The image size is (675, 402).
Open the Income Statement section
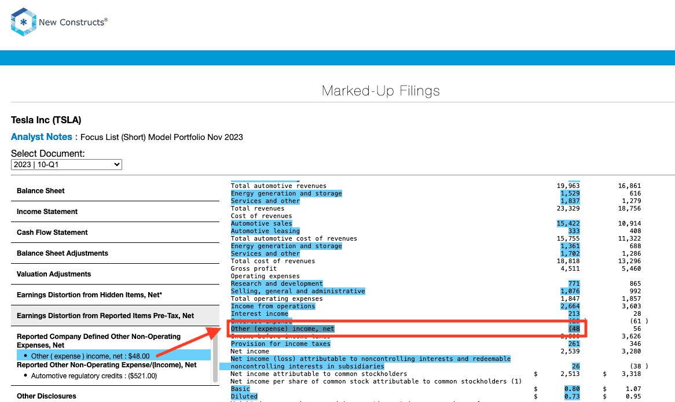click(x=115, y=212)
